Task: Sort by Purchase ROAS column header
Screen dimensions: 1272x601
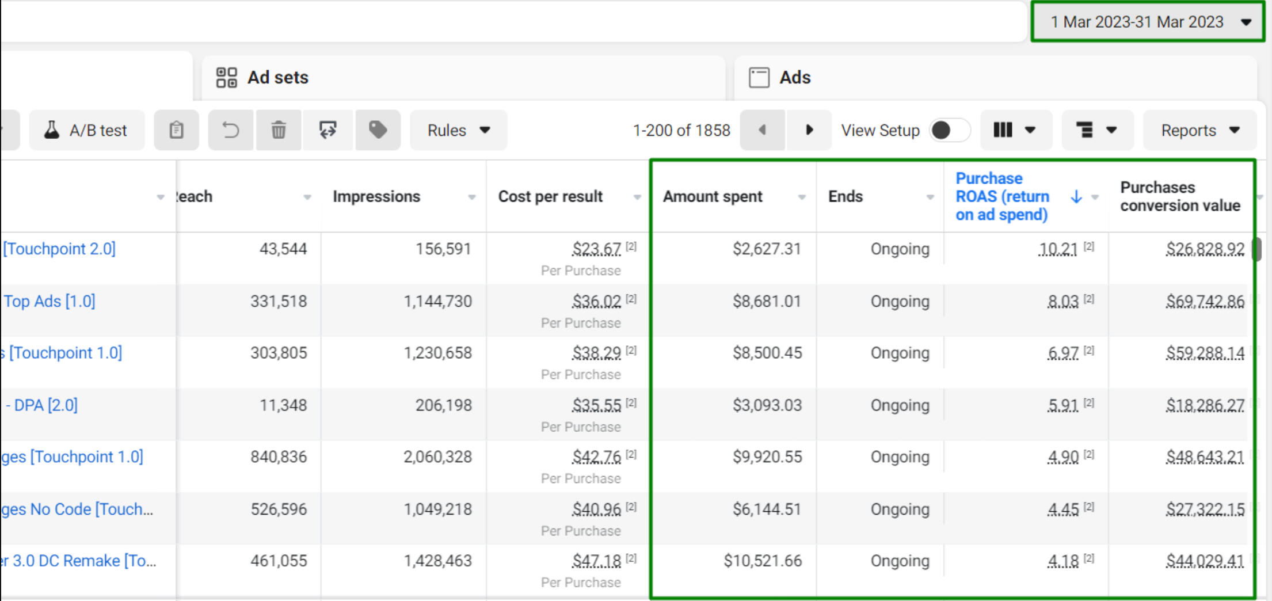Action: (1002, 196)
